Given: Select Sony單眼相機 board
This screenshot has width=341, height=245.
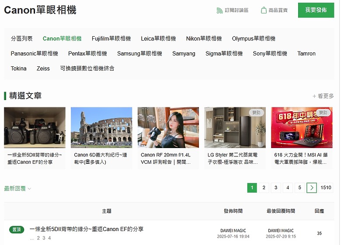Looking at the screenshot, I should click(x=270, y=53).
